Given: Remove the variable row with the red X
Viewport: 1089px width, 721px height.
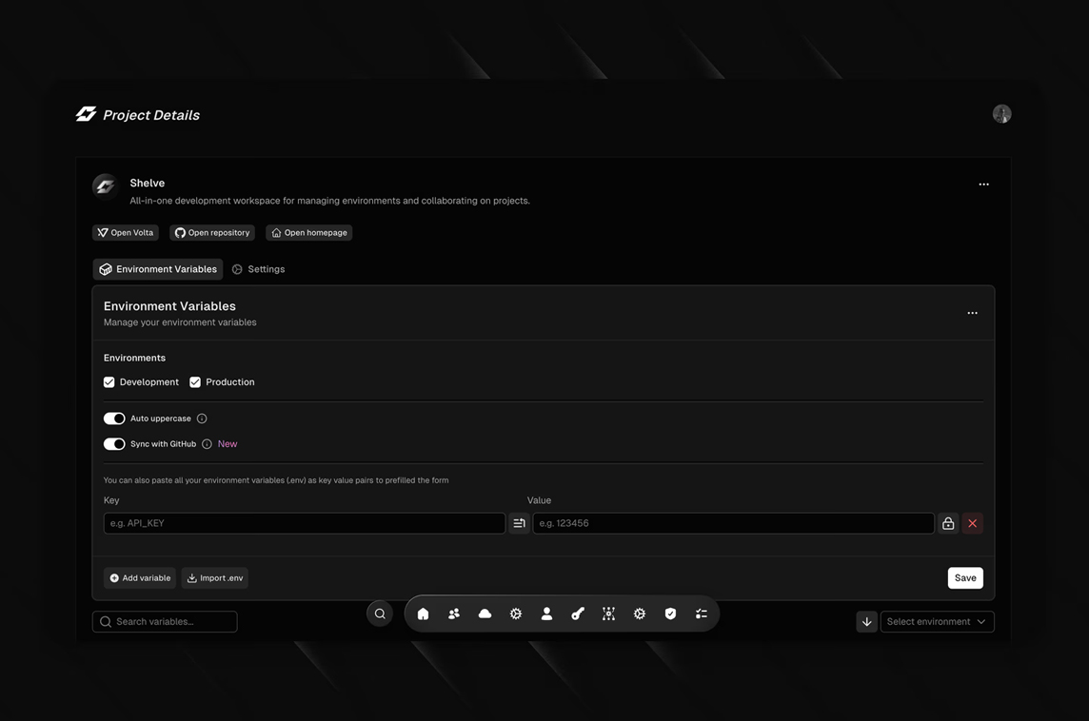Looking at the screenshot, I should (972, 523).
